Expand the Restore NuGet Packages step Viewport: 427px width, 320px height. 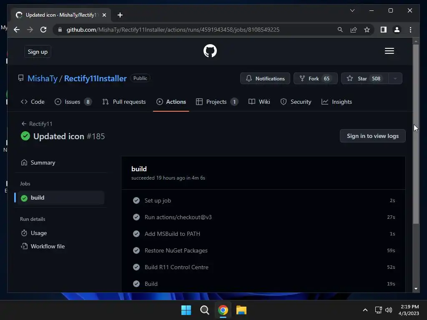point(264,250)
